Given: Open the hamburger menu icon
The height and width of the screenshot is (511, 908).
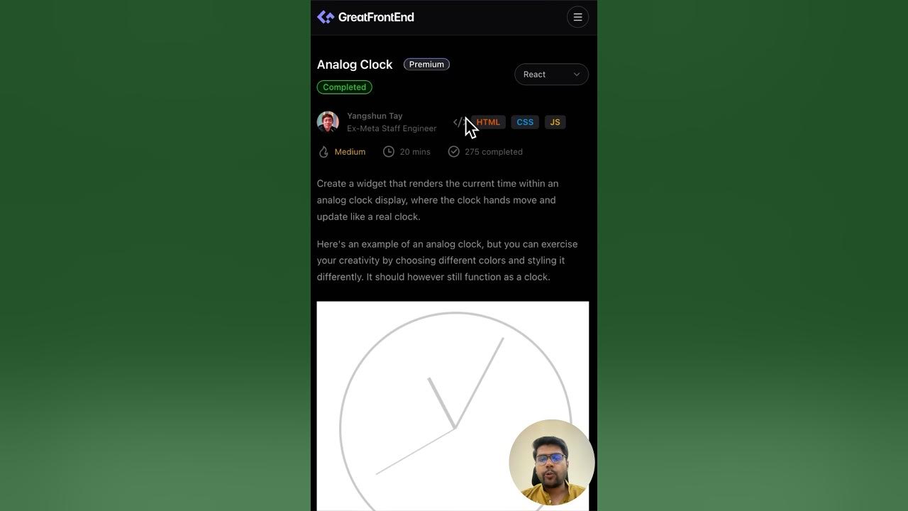Looking at the screenshot, I should pyautogui.click(x=577, y=17).
